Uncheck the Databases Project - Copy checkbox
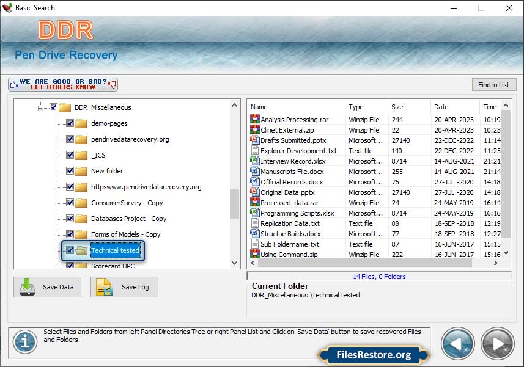 click(70, 218)
